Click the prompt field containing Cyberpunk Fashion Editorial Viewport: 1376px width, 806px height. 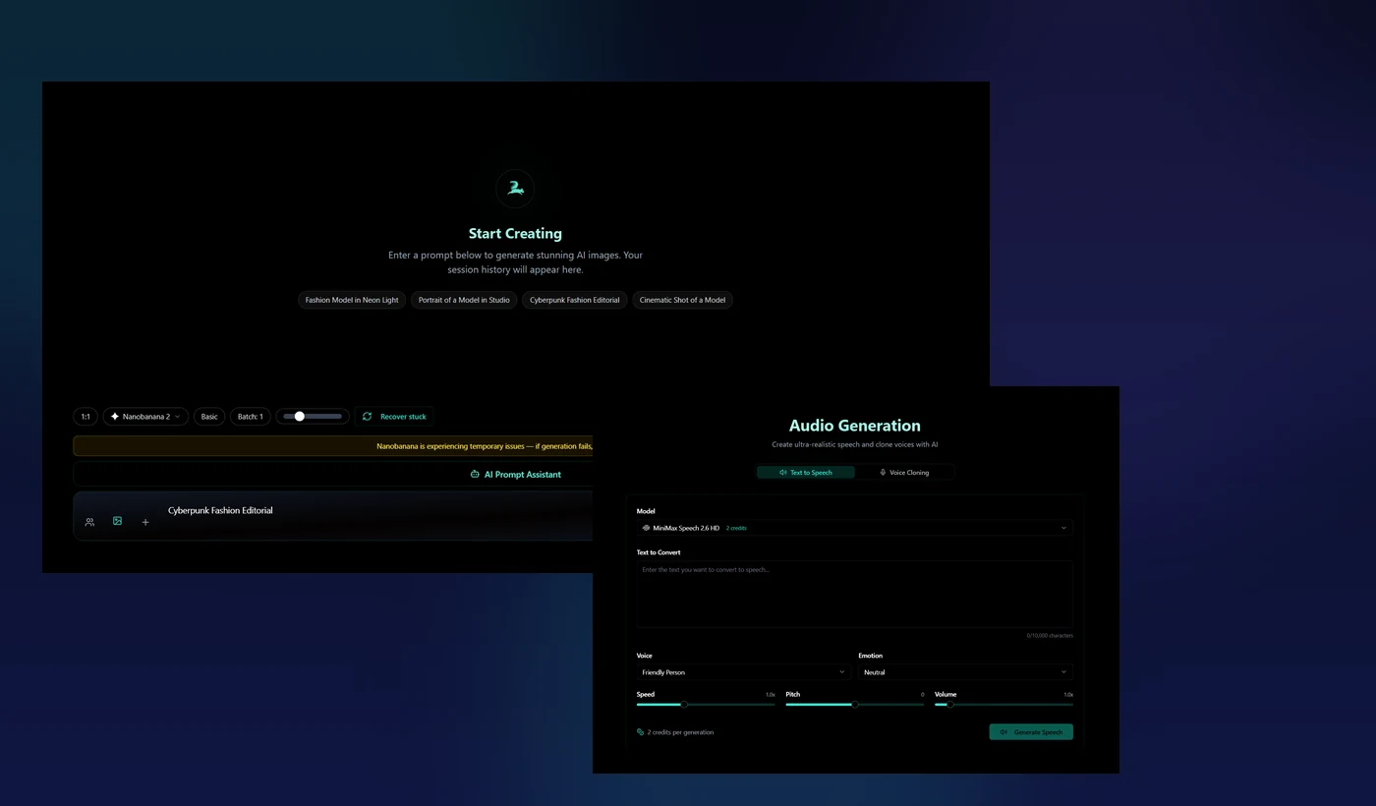click(x=334, y=516)
